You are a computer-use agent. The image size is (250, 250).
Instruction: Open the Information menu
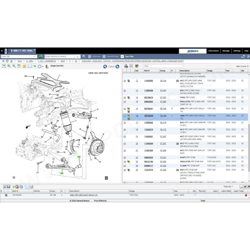tap(213, 51)
